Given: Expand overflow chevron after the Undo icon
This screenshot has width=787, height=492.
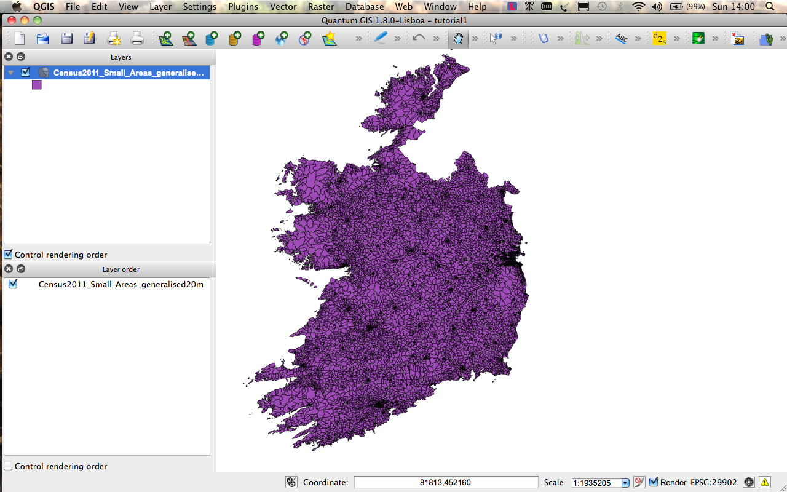Looking at the screenshot, I should point(436,38).
